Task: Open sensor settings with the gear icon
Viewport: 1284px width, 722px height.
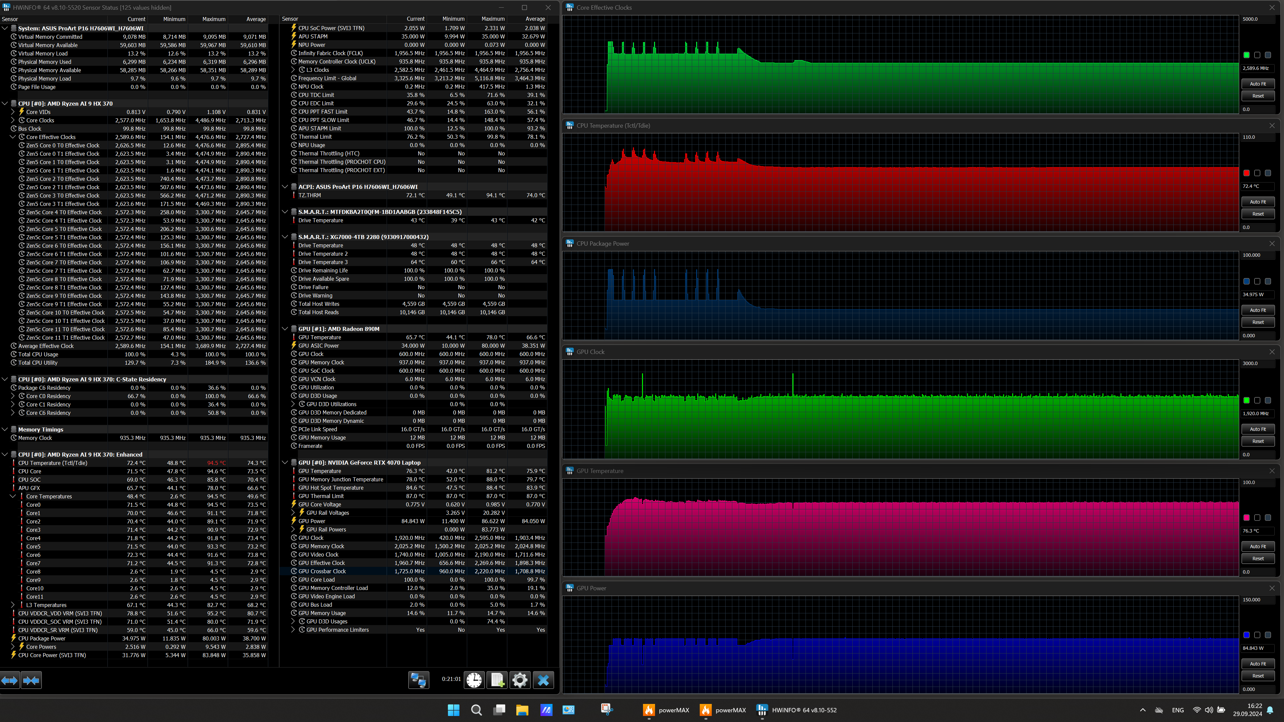Action: coord(519,680)
